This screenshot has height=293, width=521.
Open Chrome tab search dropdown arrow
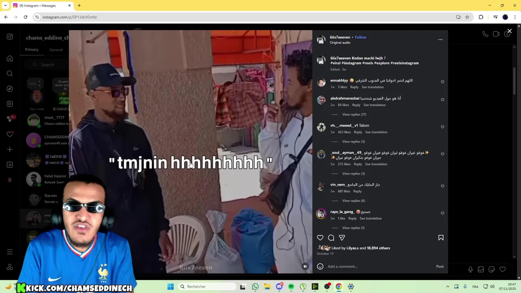pos(5,5)
